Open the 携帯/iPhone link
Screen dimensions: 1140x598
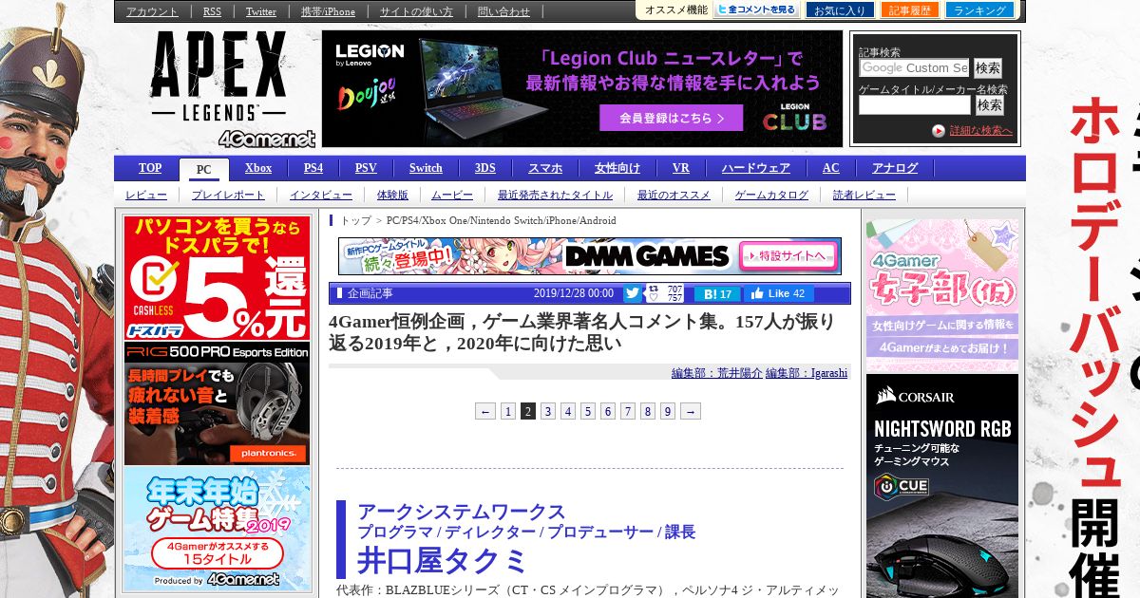328,11
